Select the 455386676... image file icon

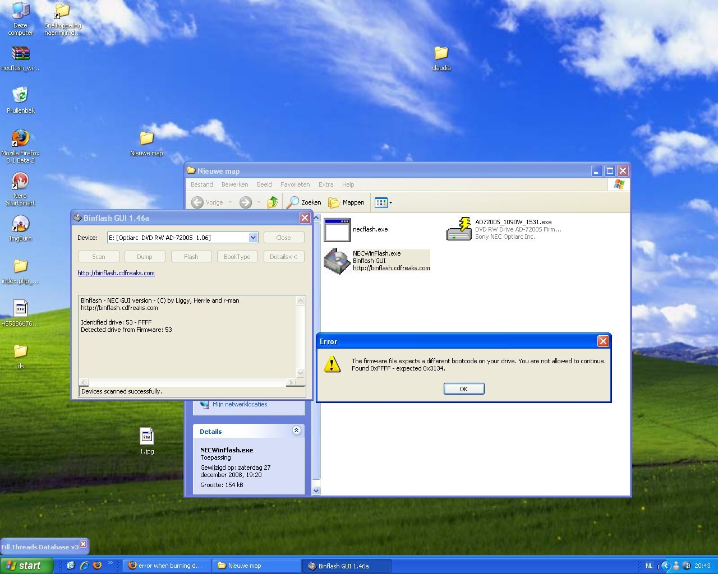pos(20,313)
